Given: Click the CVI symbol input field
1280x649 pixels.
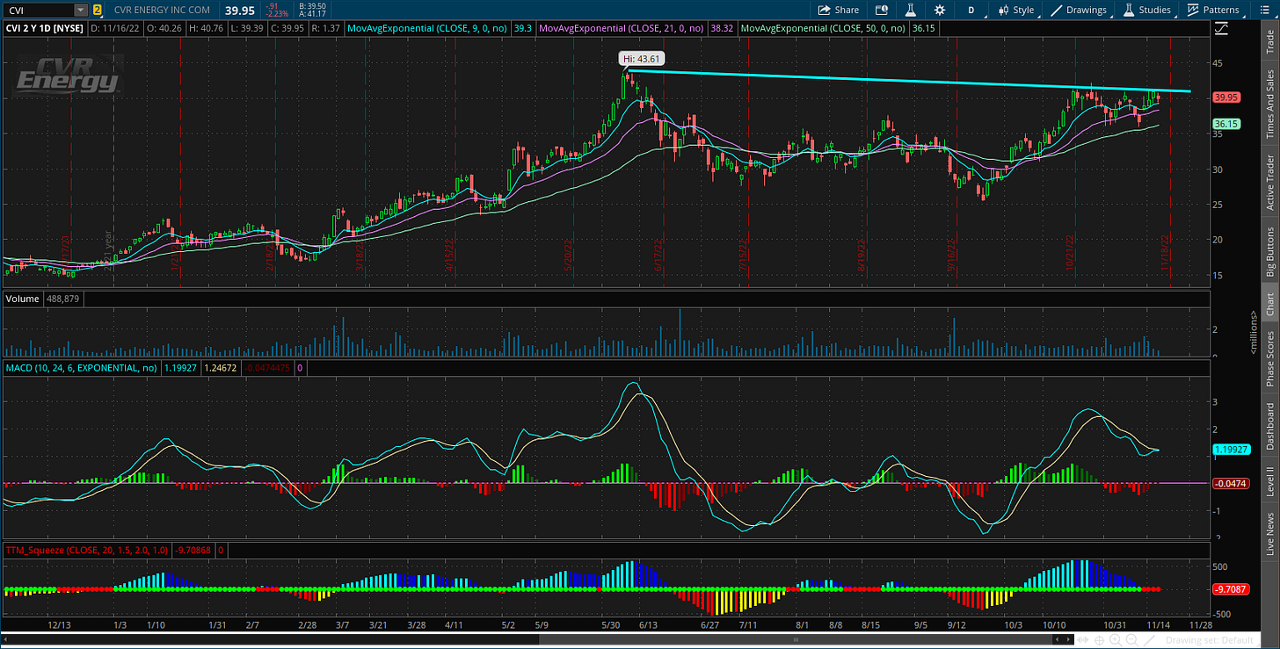Looking at the screenshot, I should pos(38,11).
